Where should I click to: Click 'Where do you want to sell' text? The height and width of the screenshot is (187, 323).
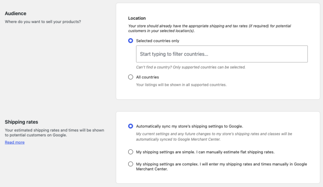[x=46, y=21]
